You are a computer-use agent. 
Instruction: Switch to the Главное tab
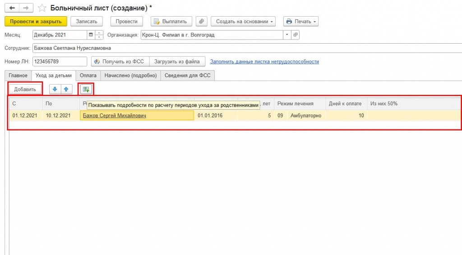pos(18,76)
